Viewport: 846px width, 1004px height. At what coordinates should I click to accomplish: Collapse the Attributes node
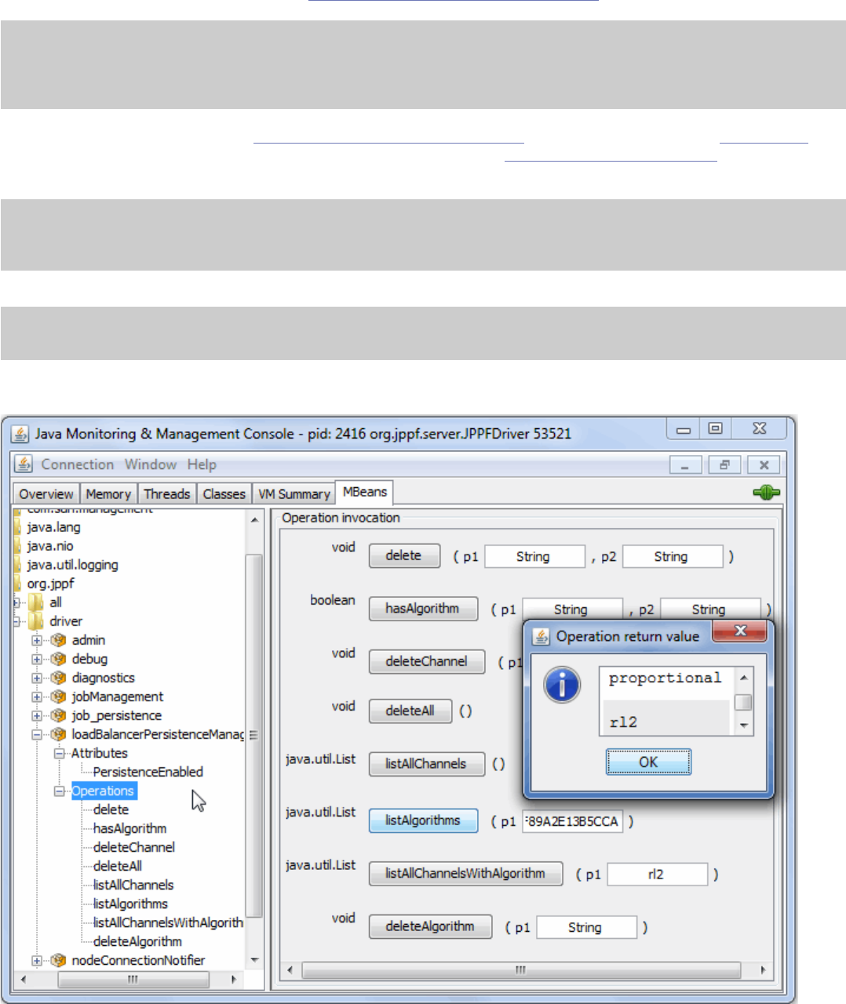pyautogui.click(x=59, y=753)
